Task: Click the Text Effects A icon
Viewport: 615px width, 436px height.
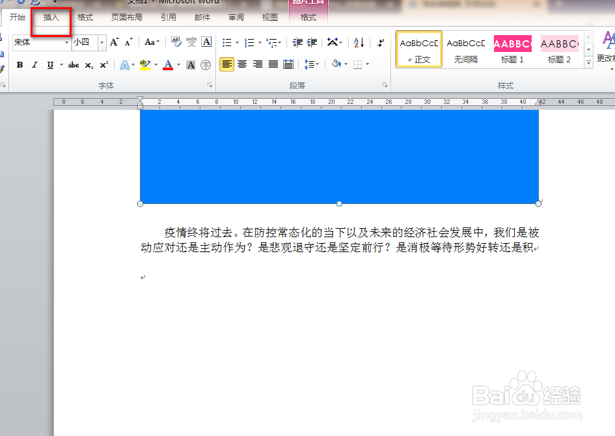Action: point(124,65)
